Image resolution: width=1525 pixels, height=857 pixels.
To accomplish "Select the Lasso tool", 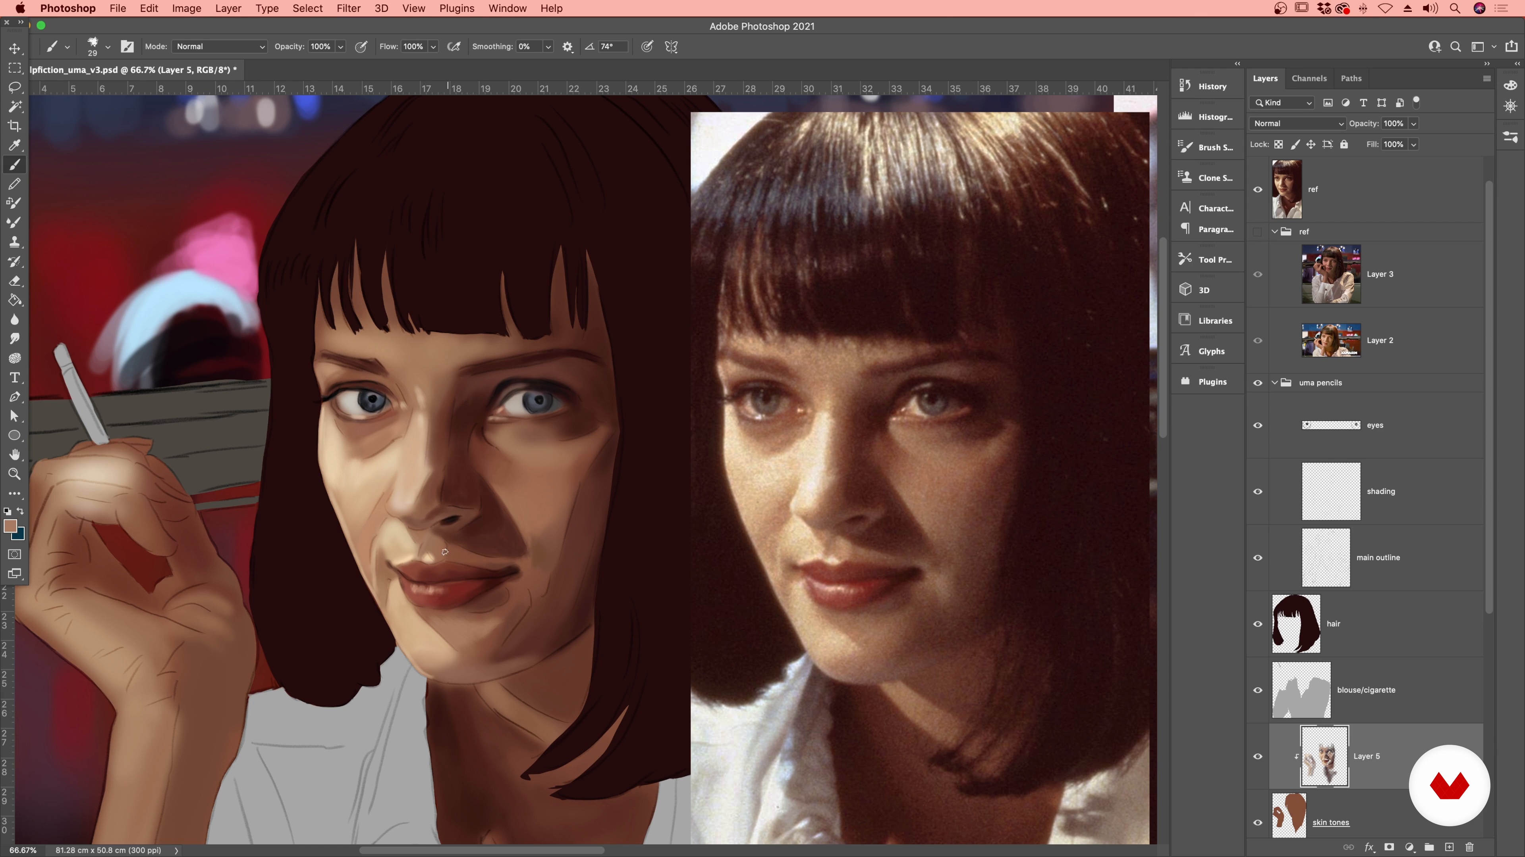I will (x=15, y=88).
